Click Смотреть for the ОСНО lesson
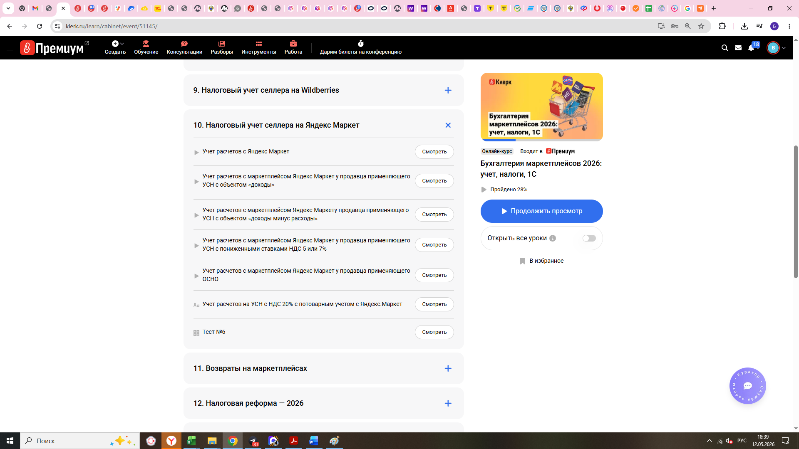The height and width of the screenshot is (449, 799). (434, 275)
